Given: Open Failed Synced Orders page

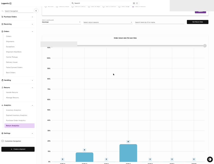Looking at the screenshot, I should [x=14, y=67].
